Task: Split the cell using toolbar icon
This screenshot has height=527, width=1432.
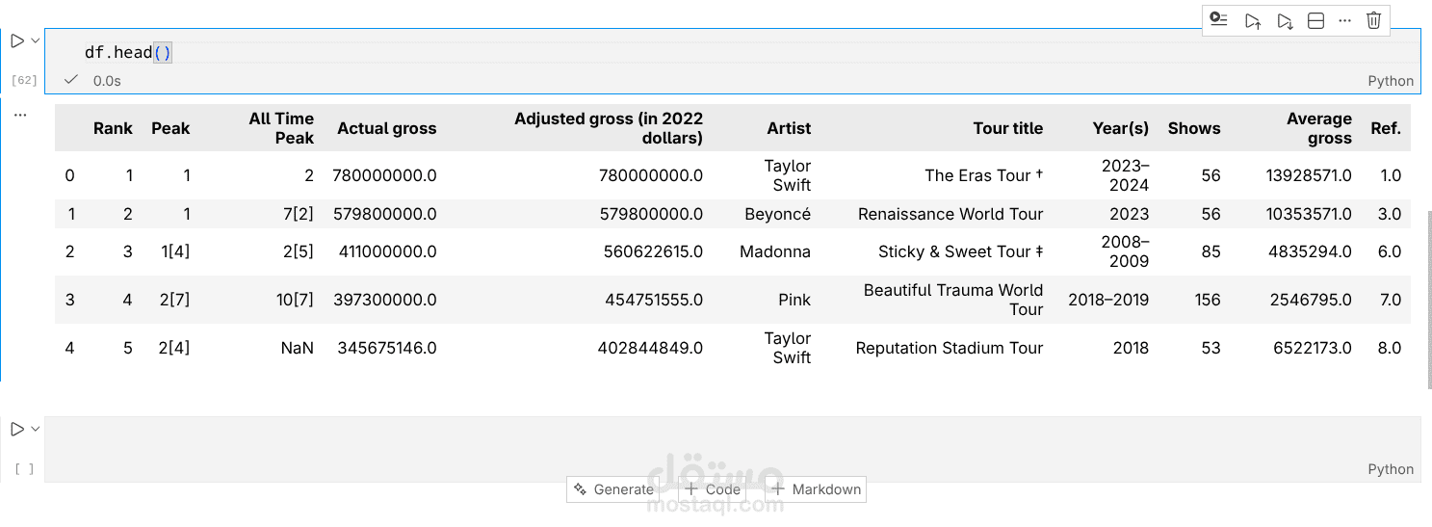Action: [1315, 20]
